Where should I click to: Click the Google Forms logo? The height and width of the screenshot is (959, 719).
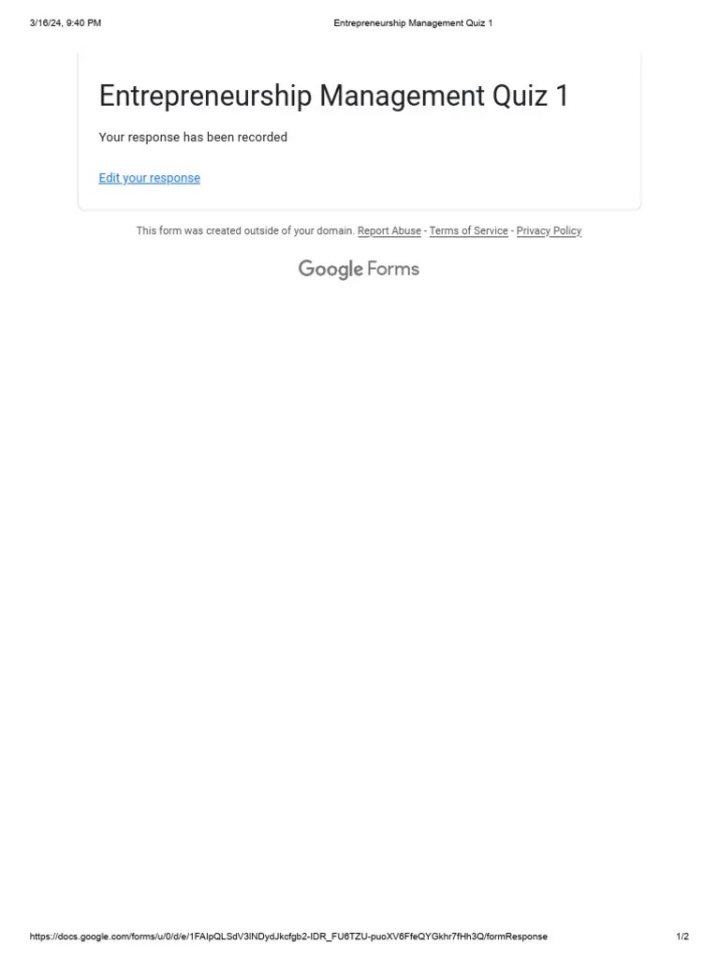coord(359,269)
